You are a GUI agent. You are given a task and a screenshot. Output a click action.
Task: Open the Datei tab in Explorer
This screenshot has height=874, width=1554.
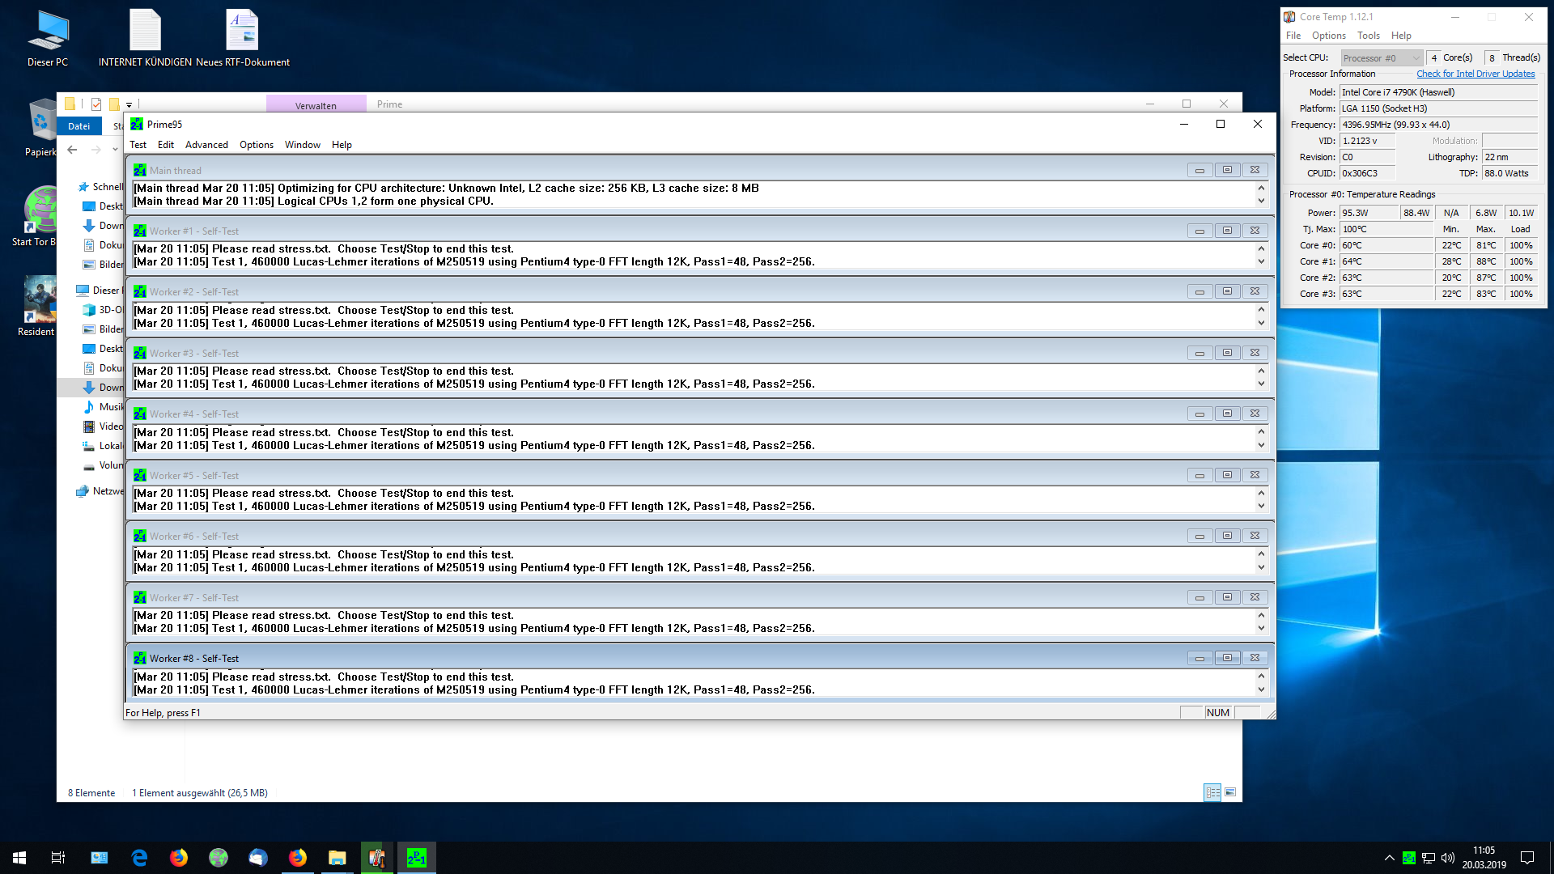(79, 126)
